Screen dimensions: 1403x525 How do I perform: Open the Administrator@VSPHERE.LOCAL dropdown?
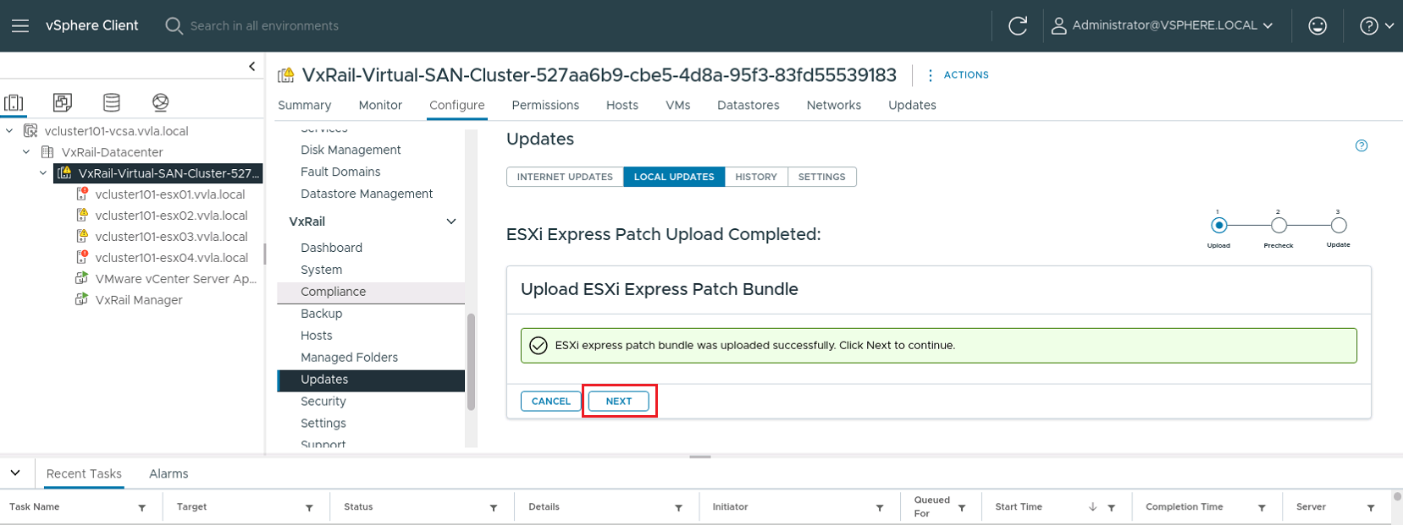(1268, 26)
